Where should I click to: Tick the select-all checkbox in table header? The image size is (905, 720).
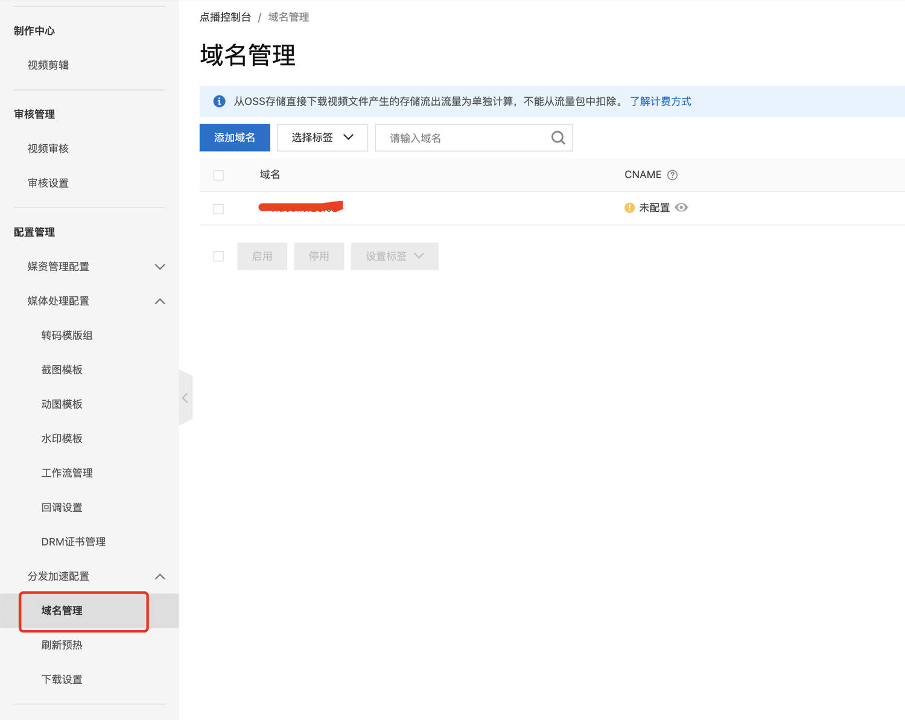click(218, 175)
